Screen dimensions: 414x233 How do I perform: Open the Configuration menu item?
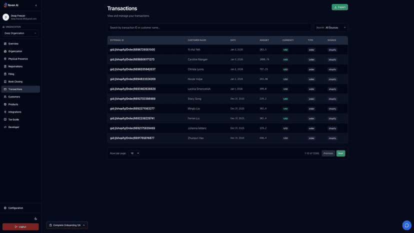(x=20, y=208)
